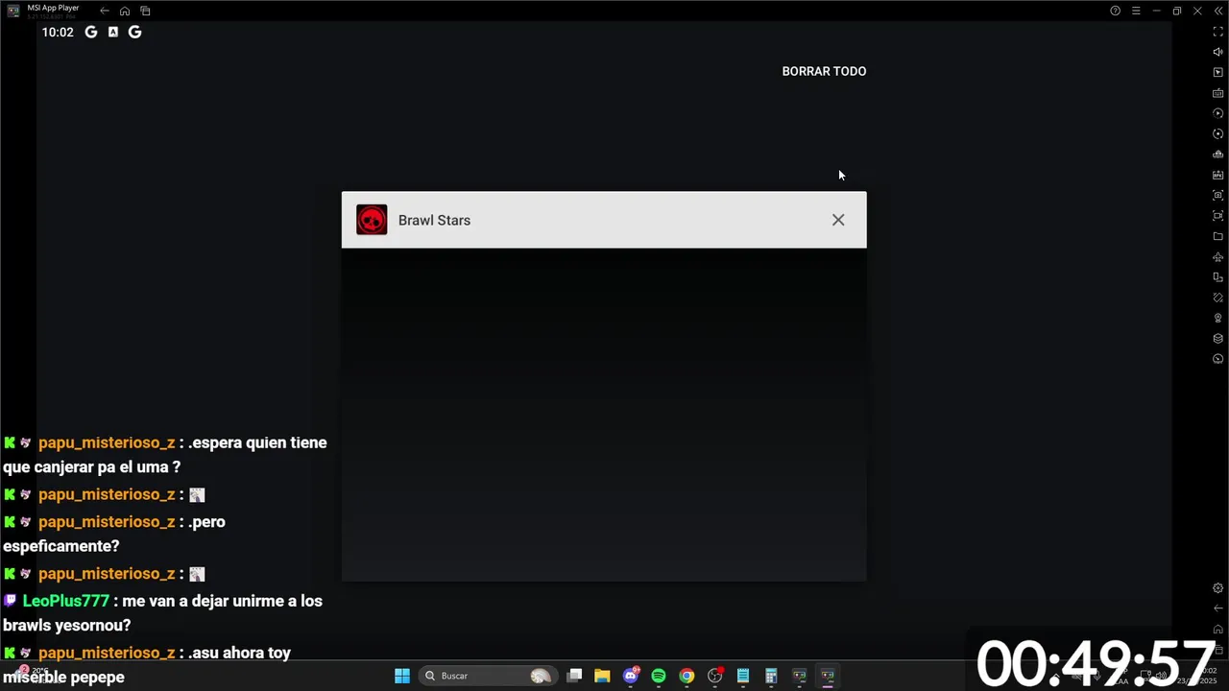This screenshot has height=691, width=1229.
Task: Dismiss the Brawl Stars recent app card
Action: [x=838, y=220]
